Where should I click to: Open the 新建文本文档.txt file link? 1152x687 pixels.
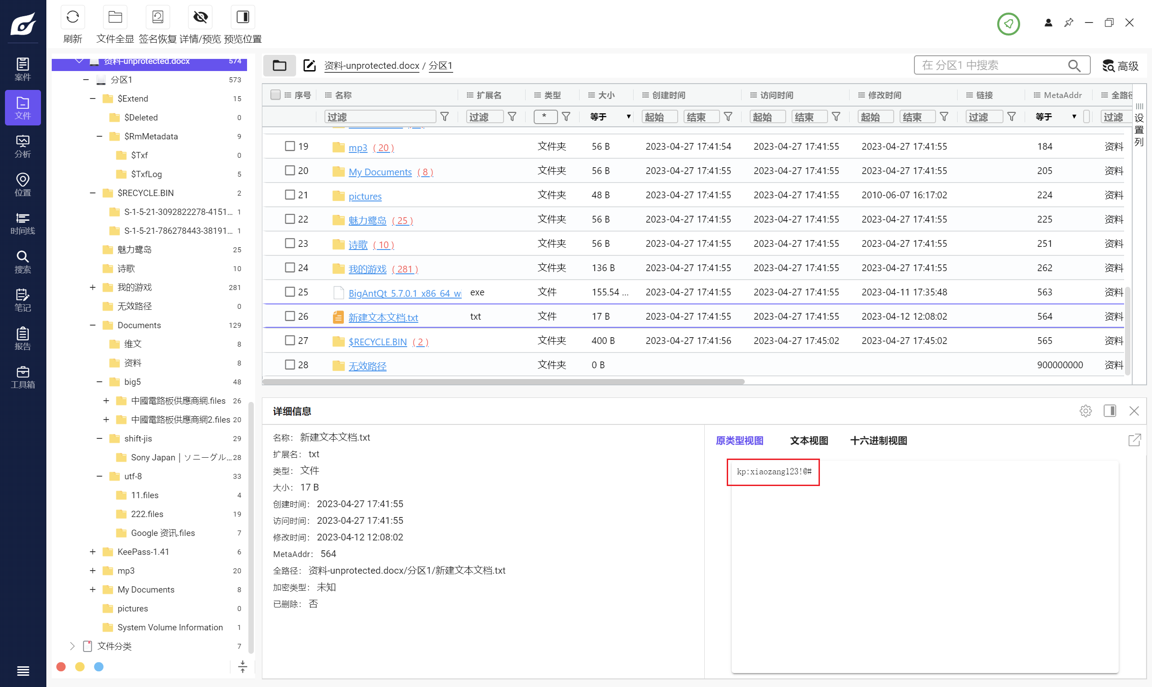[x=383, y=317]
